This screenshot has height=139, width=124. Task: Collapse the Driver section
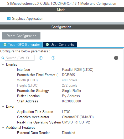pyautogui.click(x=3, y=106)
